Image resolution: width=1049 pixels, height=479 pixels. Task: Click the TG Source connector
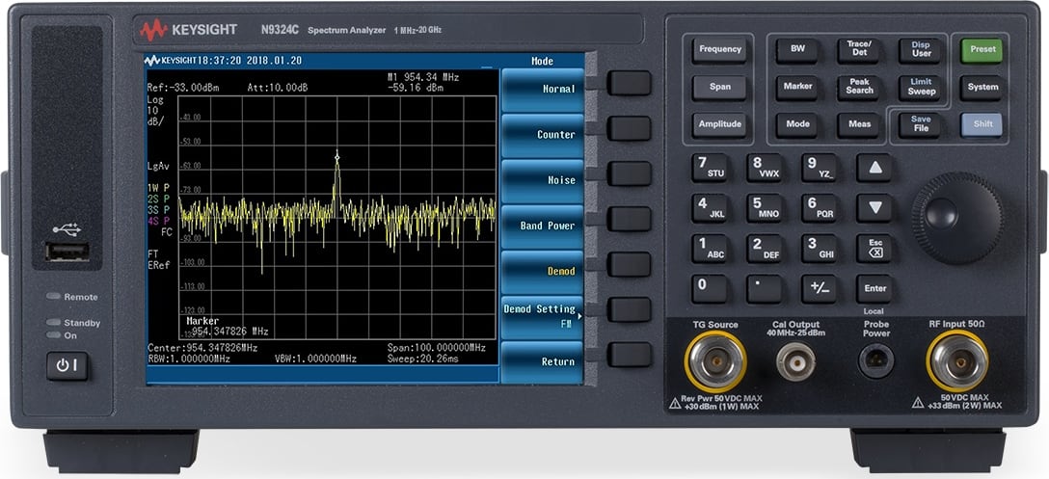(x=715, y=362)
